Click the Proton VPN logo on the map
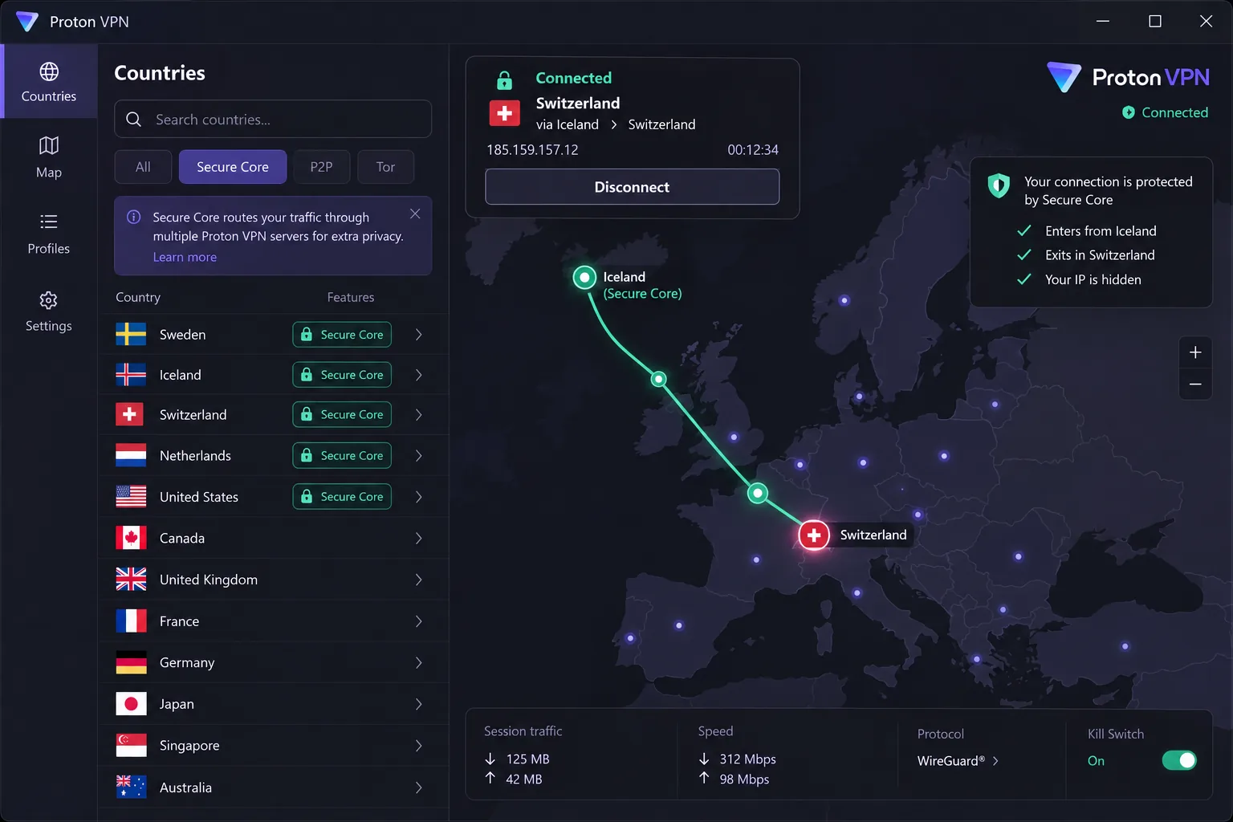This screenshot has width=1233, height=822. 1128,77
